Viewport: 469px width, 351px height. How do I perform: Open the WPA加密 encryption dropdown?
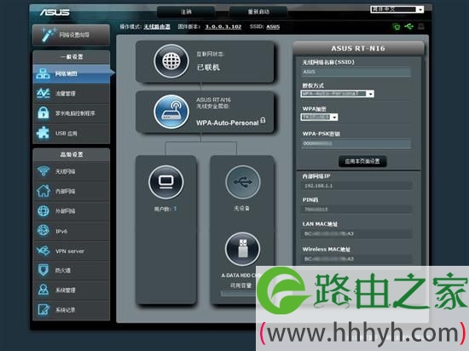click(320, 117)
